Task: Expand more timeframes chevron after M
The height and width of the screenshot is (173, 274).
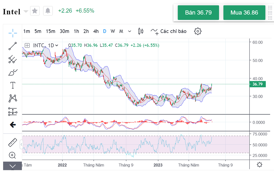Action: point(129,31)
